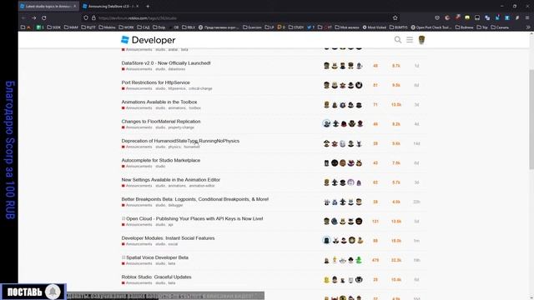Close the Latest studio topics tab
Screen dimensions: 534x300
75,6
